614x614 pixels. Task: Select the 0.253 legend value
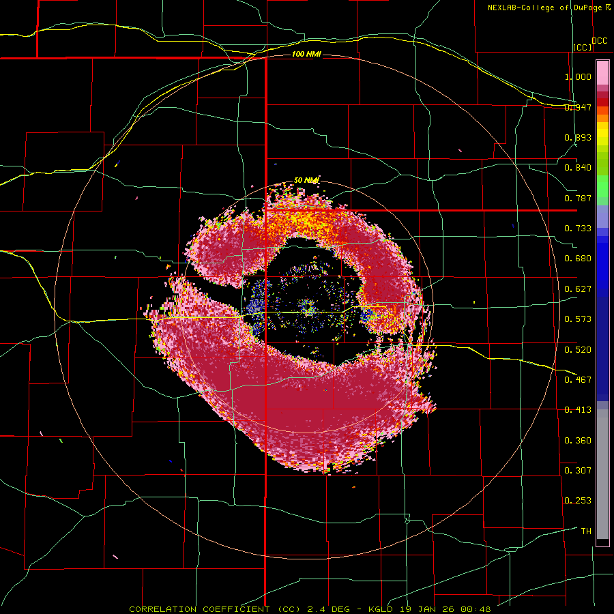578,501
